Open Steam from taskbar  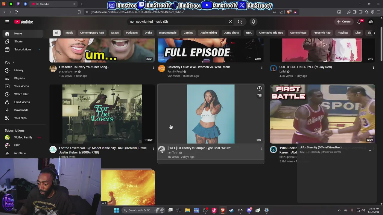point(231,210)
